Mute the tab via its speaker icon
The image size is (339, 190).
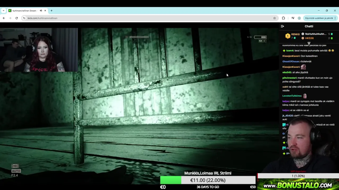[41, 11]
